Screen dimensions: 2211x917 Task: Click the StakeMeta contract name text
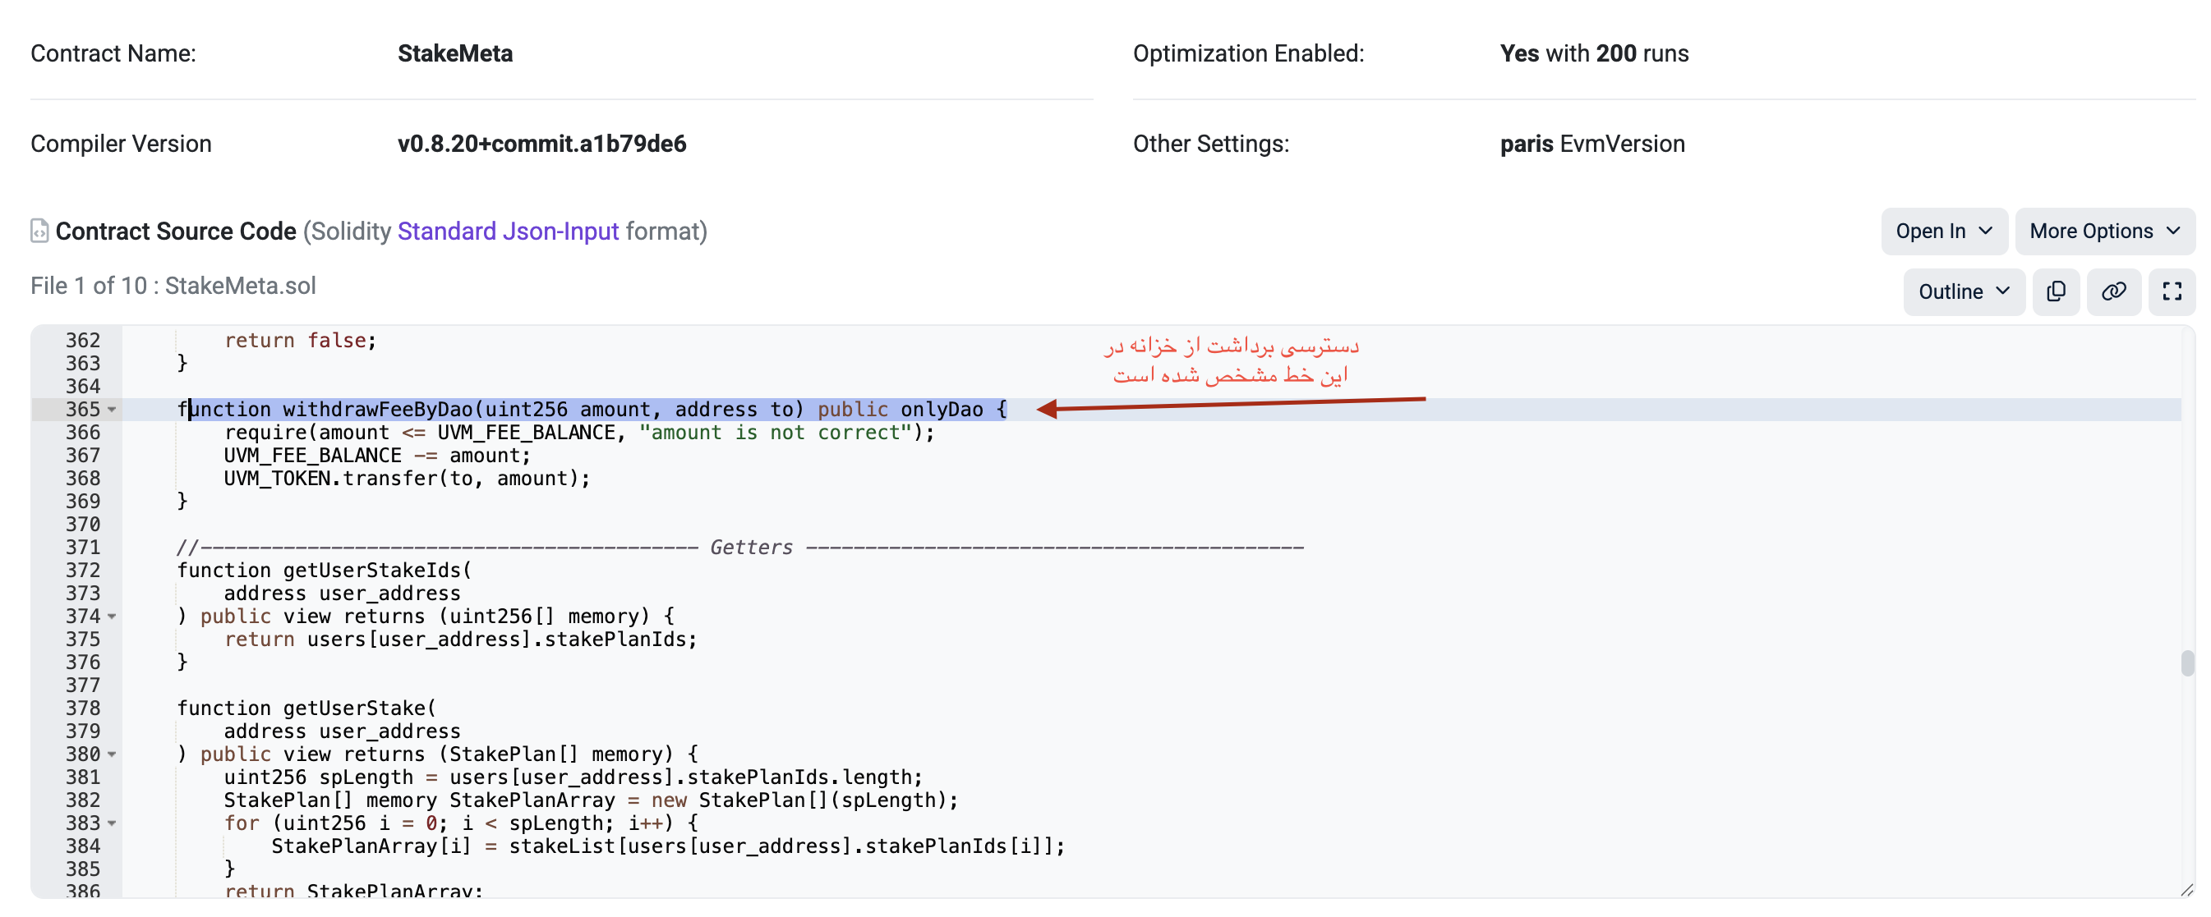pyautogui.click(x=455, y=53)
